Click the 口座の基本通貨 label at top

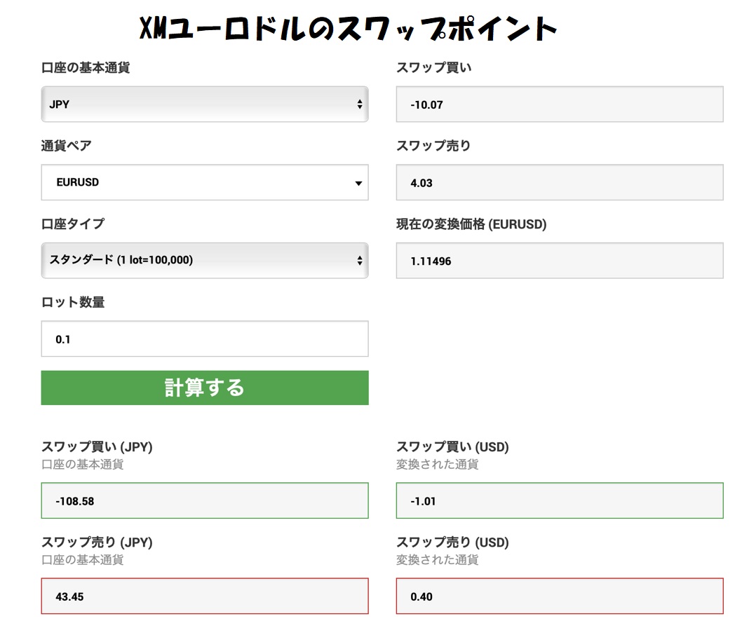click(x=86, y=67)
